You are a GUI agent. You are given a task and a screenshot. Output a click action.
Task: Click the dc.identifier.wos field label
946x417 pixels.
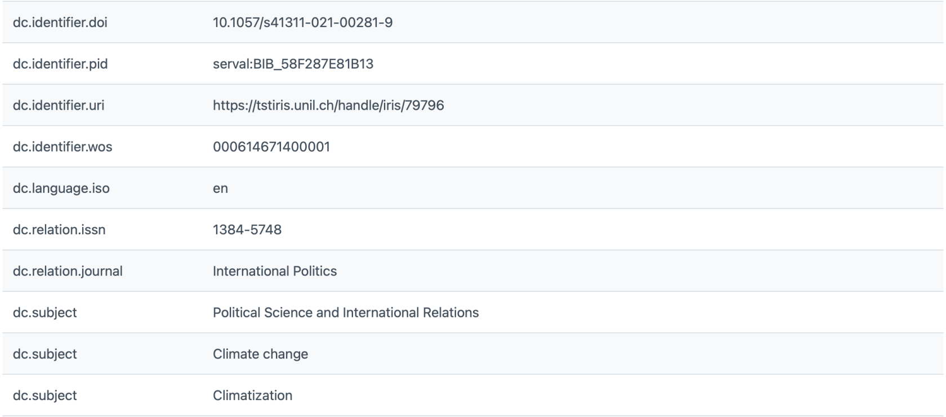[x=62, y=147]
